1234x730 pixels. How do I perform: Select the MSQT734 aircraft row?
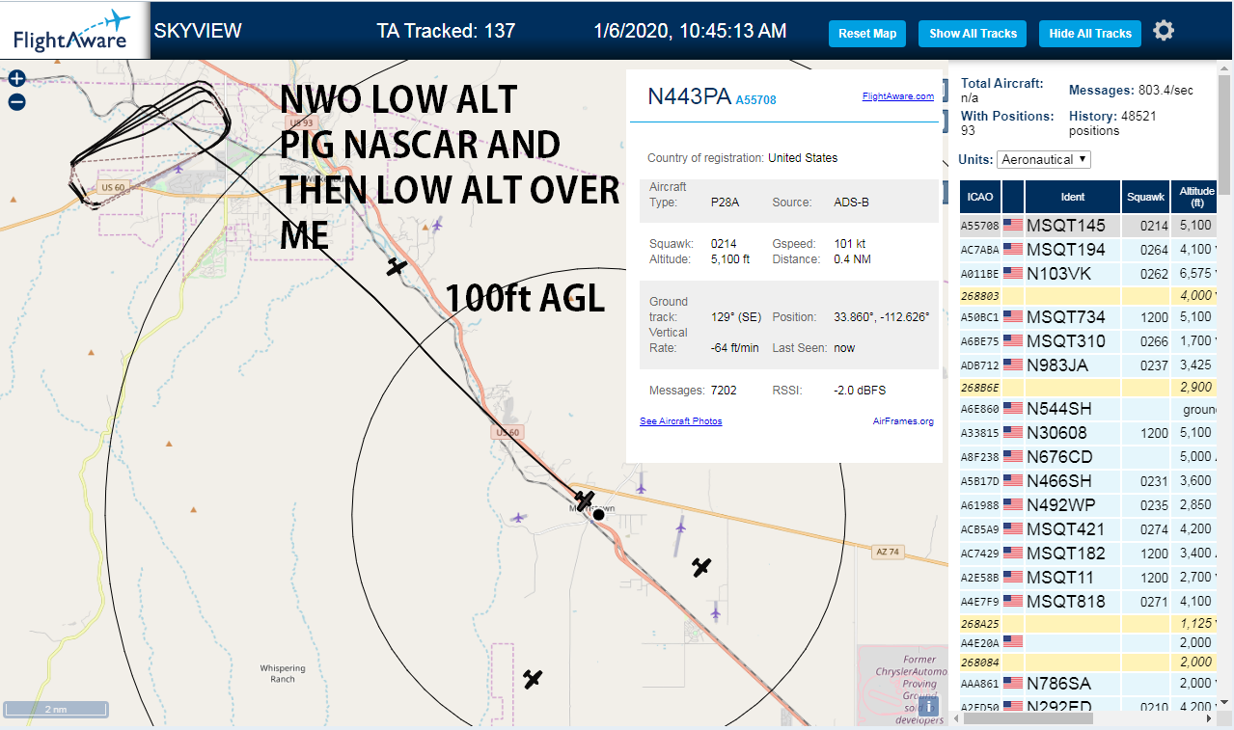click(x=1088, y=317)
